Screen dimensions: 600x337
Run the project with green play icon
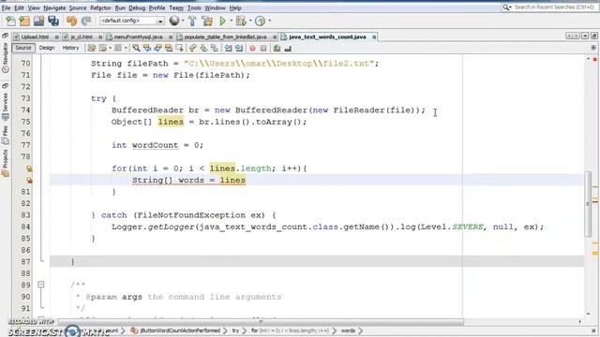pyautogui.click(x=222, y=21)
